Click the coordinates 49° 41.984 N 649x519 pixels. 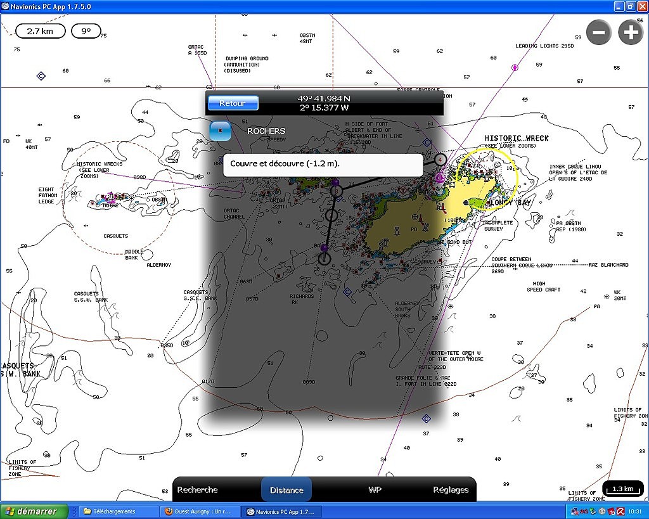(324, 98)
